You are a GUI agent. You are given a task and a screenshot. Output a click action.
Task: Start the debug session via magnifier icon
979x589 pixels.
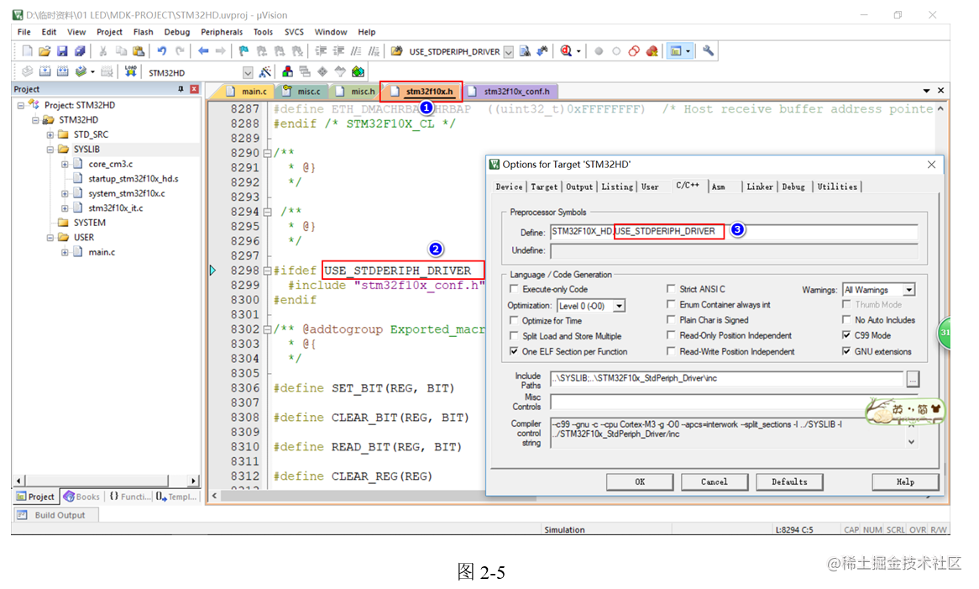click(566, 51)
